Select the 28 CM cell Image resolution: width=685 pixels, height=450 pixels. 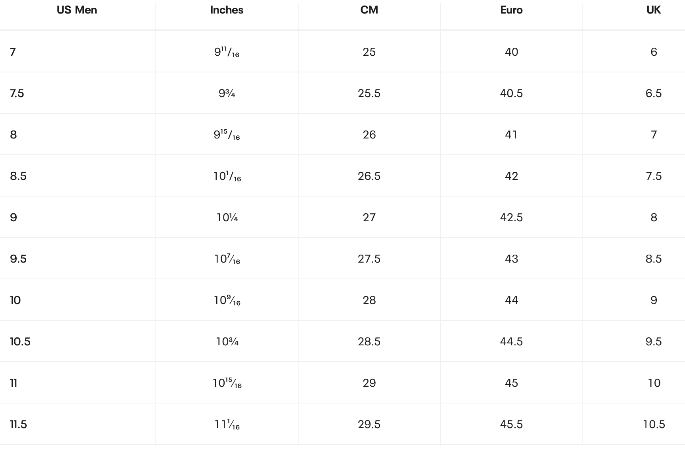(369, 300)
